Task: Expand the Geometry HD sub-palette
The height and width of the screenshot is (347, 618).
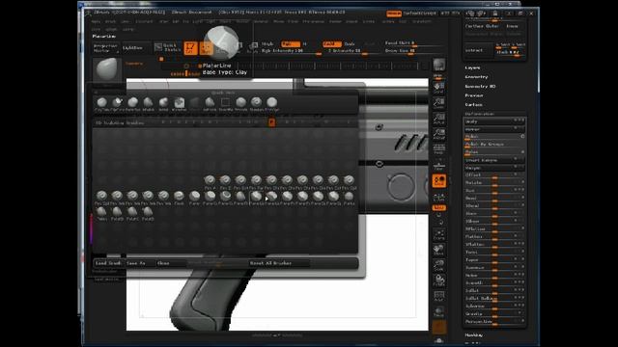Action: click(x=480, y=86)
